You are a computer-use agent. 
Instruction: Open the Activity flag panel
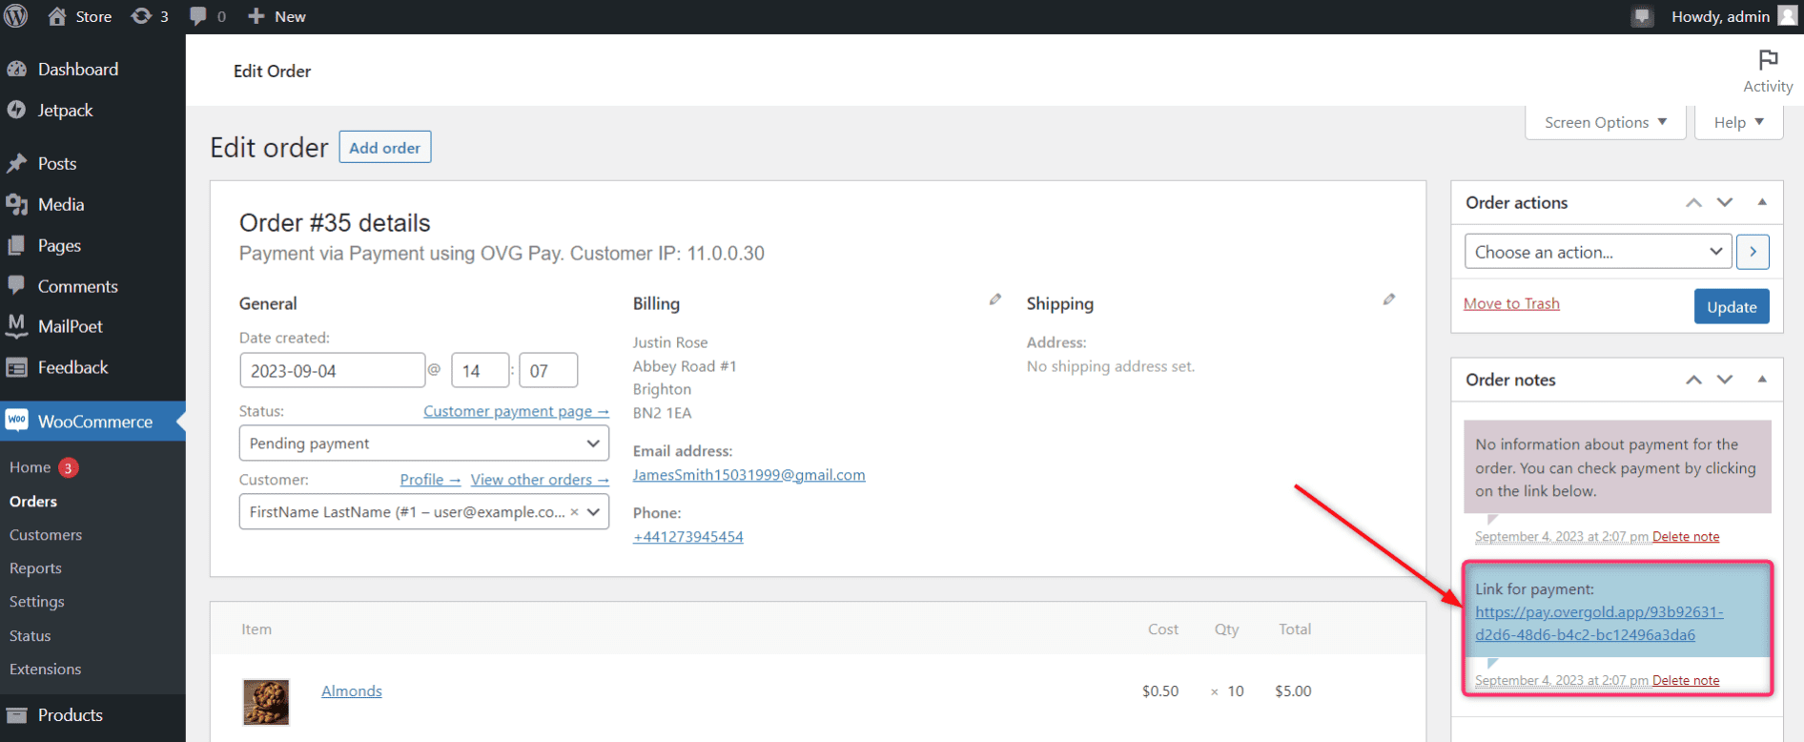tap(1768, 72)
